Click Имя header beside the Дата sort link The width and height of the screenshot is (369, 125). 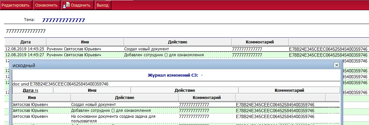point(92,90)
